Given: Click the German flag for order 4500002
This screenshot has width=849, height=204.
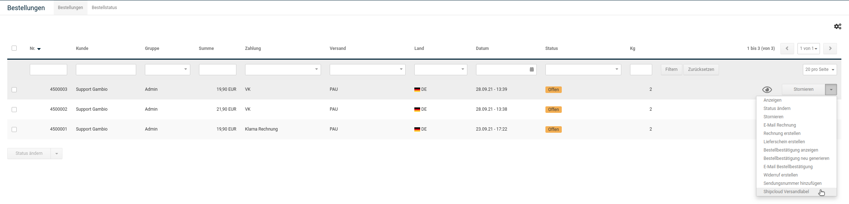Looking at the screenshot, I should pyautogui.click(x=417, y=110).
